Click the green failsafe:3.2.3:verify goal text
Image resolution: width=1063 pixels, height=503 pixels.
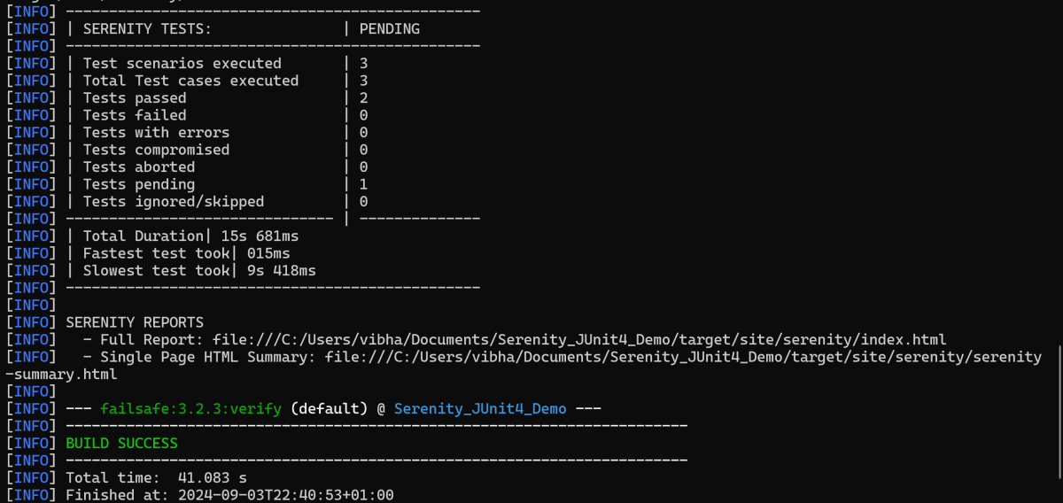(x=190, y=408)
